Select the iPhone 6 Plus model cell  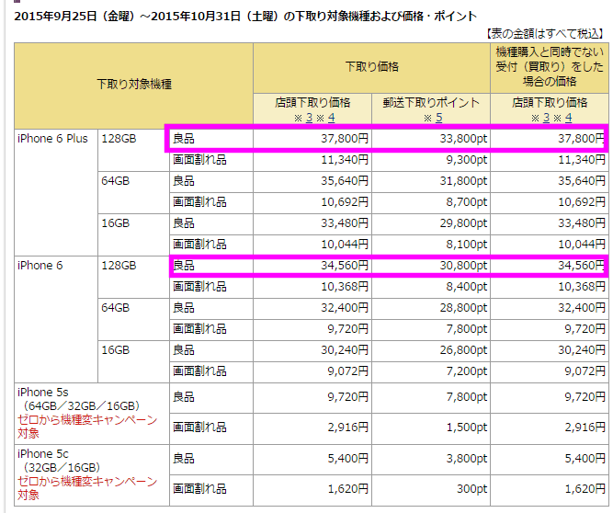[x=52, y=139]
